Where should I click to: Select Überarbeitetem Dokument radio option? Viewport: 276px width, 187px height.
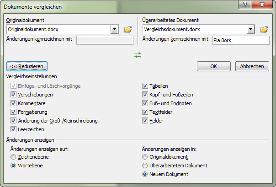tap(145, 166)
